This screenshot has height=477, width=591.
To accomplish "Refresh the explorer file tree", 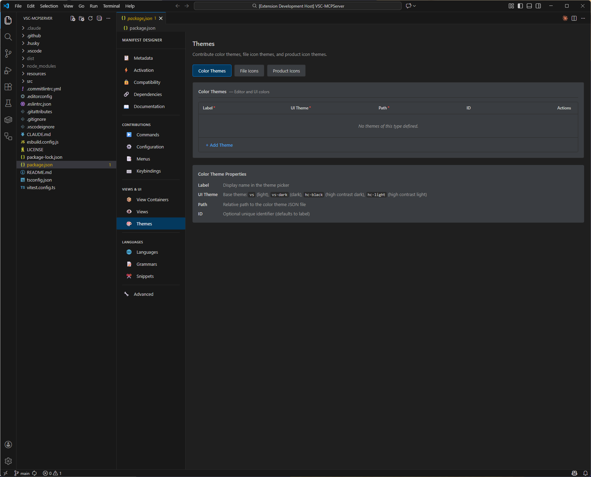I will pyautogui.click(x=90, y=18).
